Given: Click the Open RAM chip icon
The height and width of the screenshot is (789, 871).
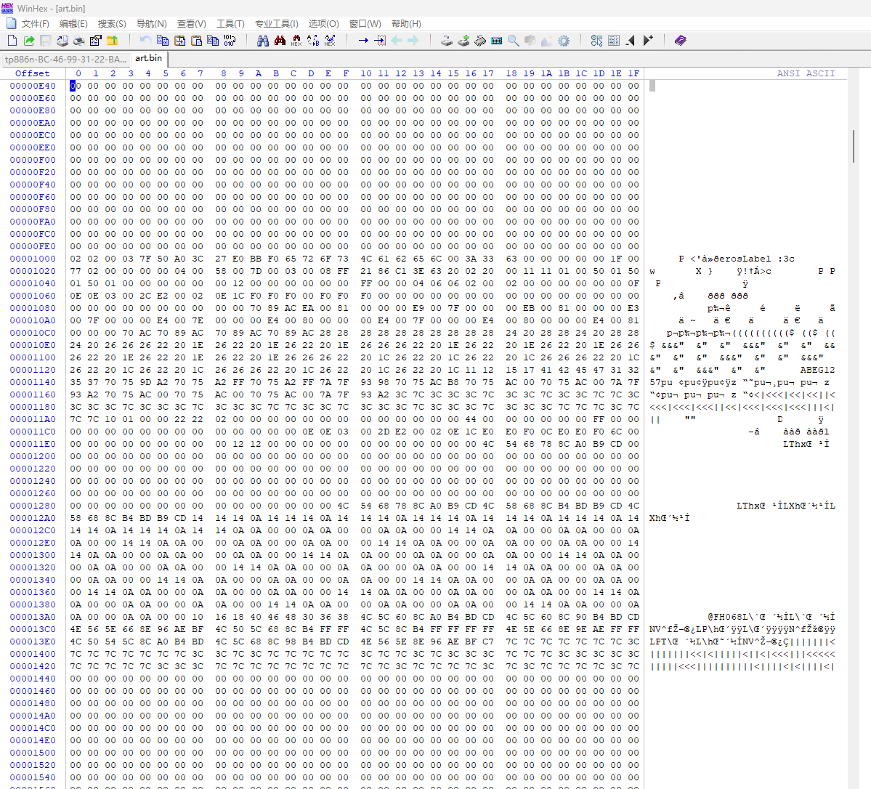Looking at the screenshot, I should pos(480,41).
